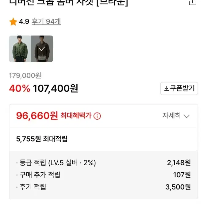Click the 96,660원 maximum benefit price

(x=37, y=116)
